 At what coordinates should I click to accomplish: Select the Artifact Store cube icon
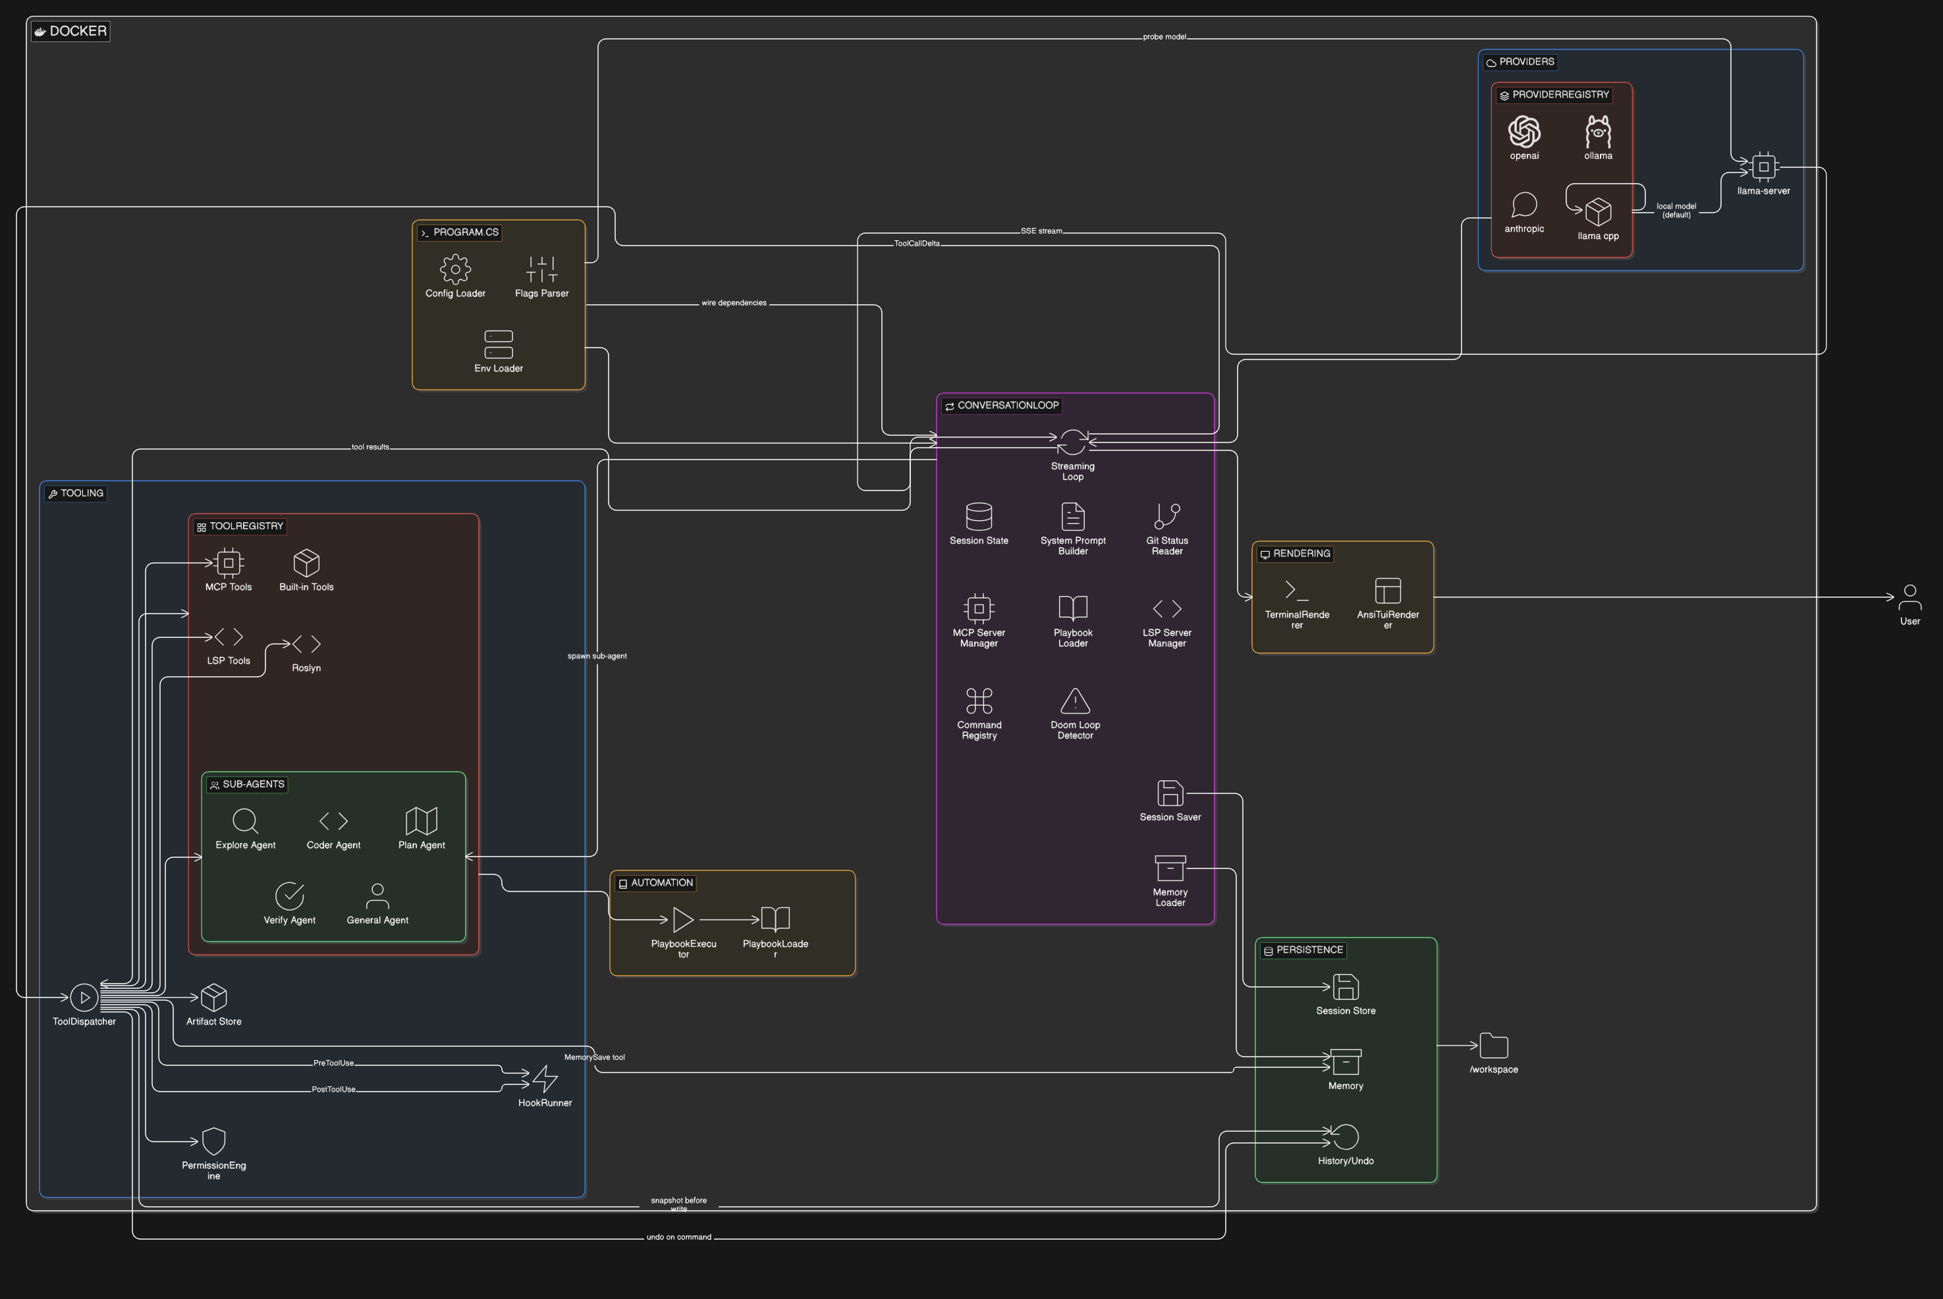click(x=213, y=997)
